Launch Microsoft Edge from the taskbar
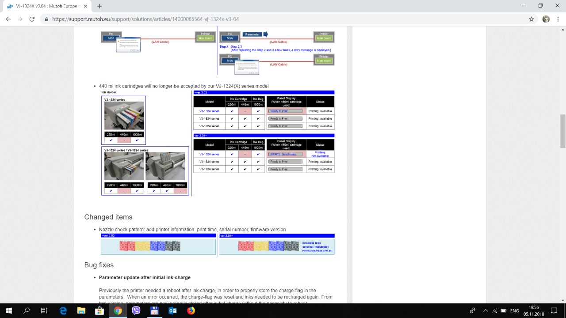 (63, 310)
